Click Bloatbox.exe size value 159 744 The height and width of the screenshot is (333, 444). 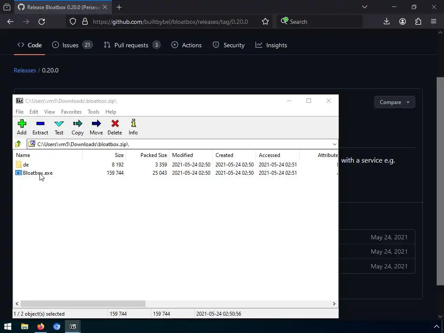115,173
